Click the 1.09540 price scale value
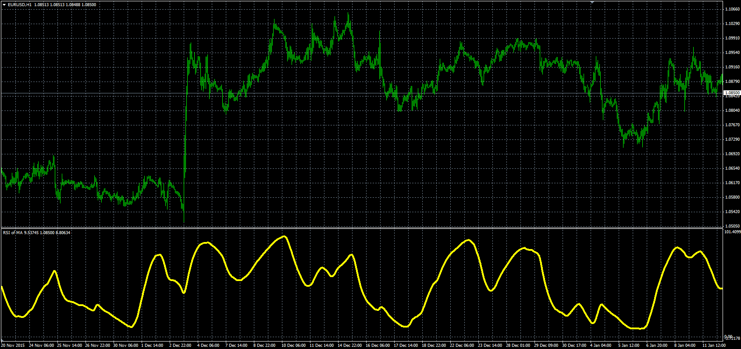The image size is (741, 349). pyautogui.click(x=733, y=53)
